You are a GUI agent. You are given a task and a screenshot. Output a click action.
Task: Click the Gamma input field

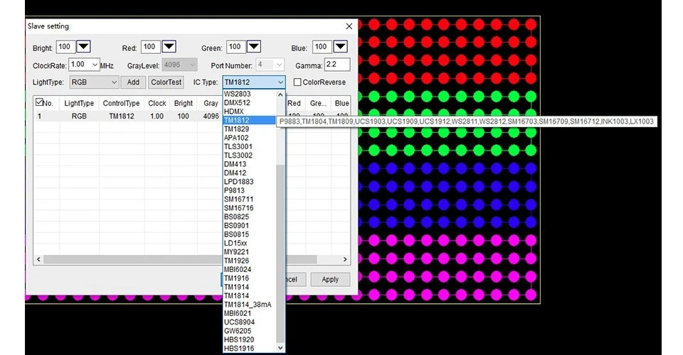(337, 65)
